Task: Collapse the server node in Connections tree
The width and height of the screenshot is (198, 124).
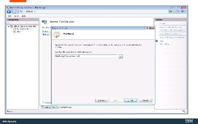Action: 9,26
